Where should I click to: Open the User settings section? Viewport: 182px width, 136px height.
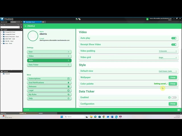(49, 52)
